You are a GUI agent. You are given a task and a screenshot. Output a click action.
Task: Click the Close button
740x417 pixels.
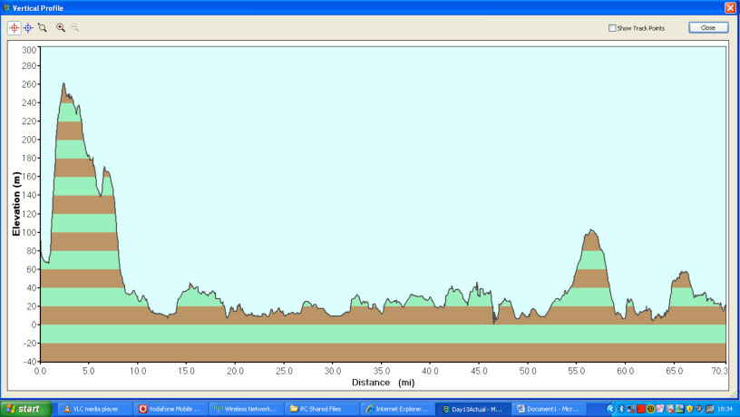[x=708, y=28]
